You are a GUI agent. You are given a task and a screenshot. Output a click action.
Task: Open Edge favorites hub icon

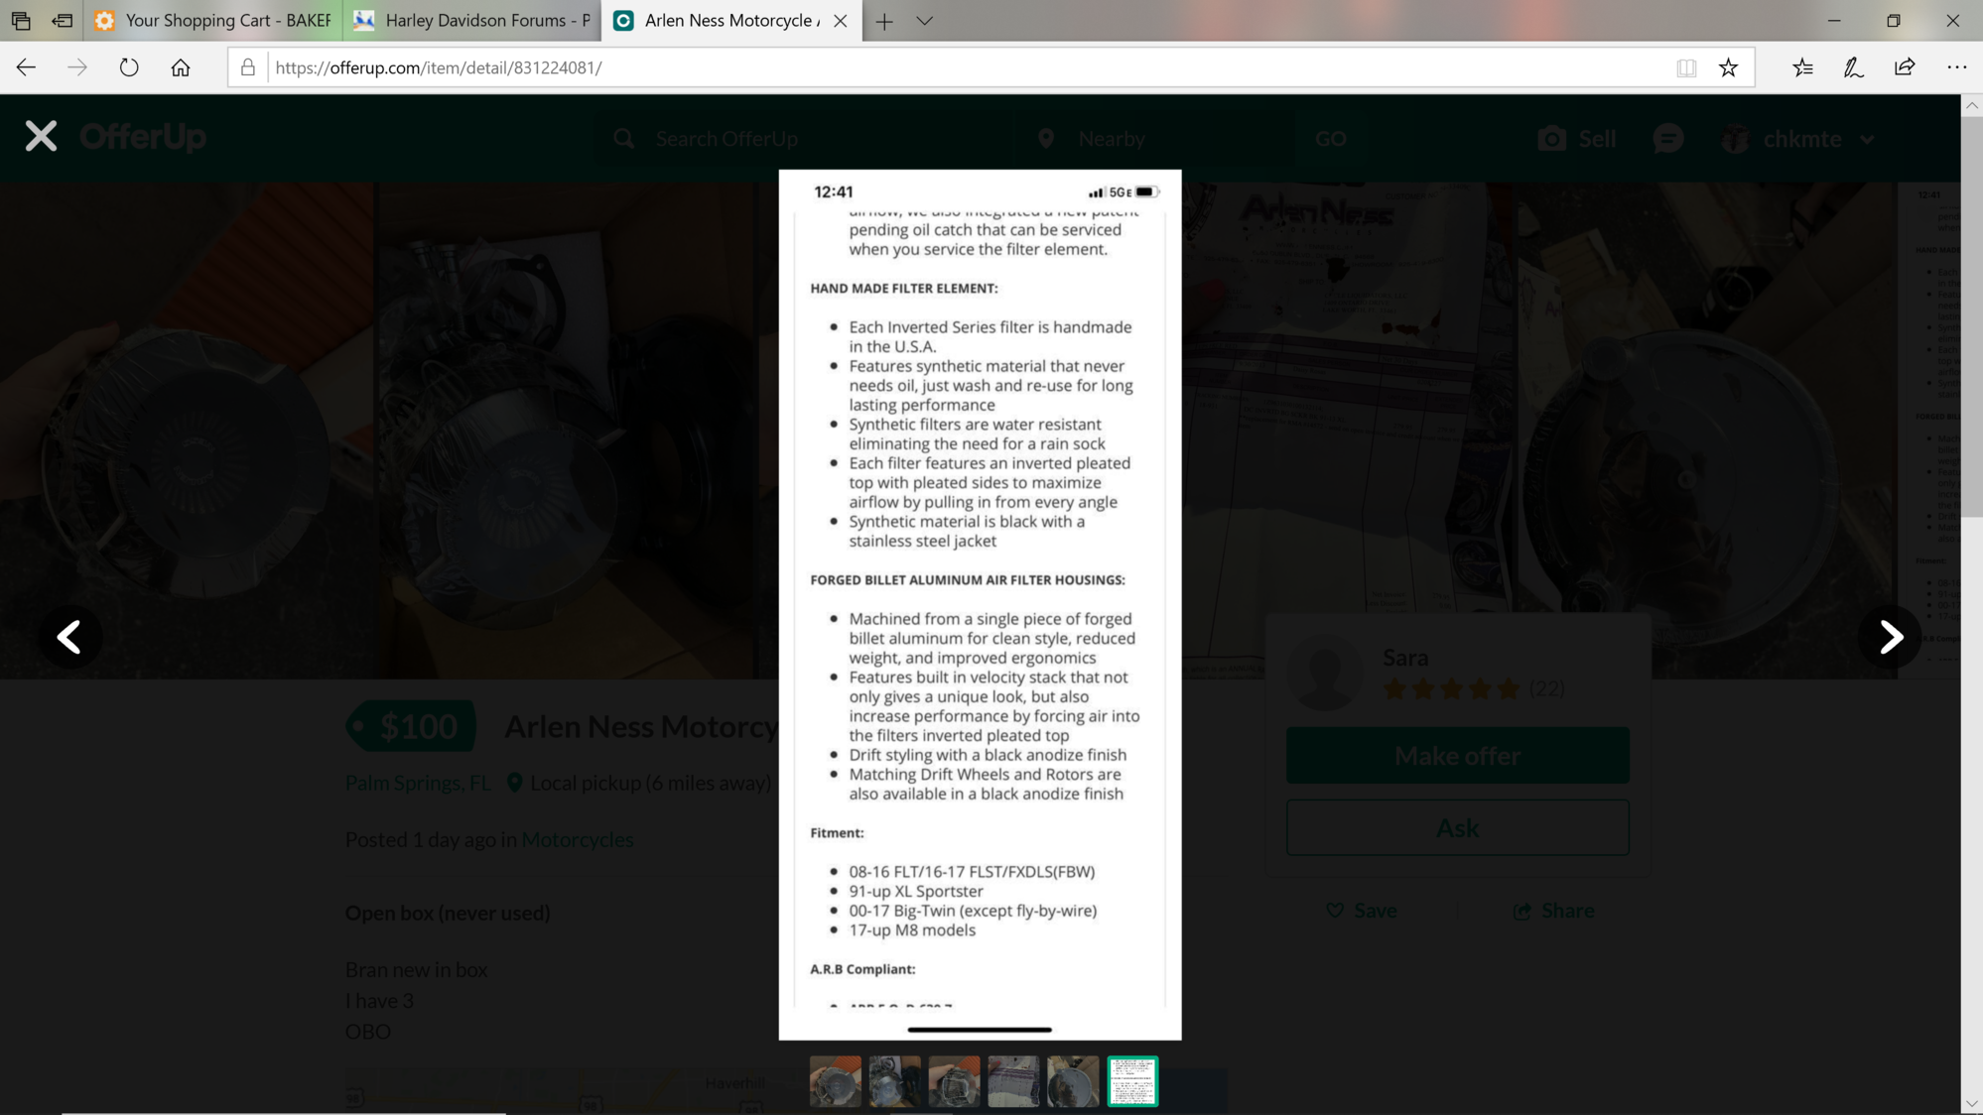point(1802,67)
